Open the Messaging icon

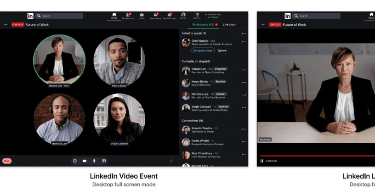pyautogui.click(x=155, y=16)
